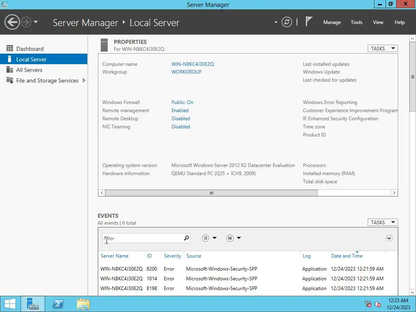The height and width of the screenshot is (312, 416).
Task: Click the Properties server tile icon
Action: click(104, 45)
